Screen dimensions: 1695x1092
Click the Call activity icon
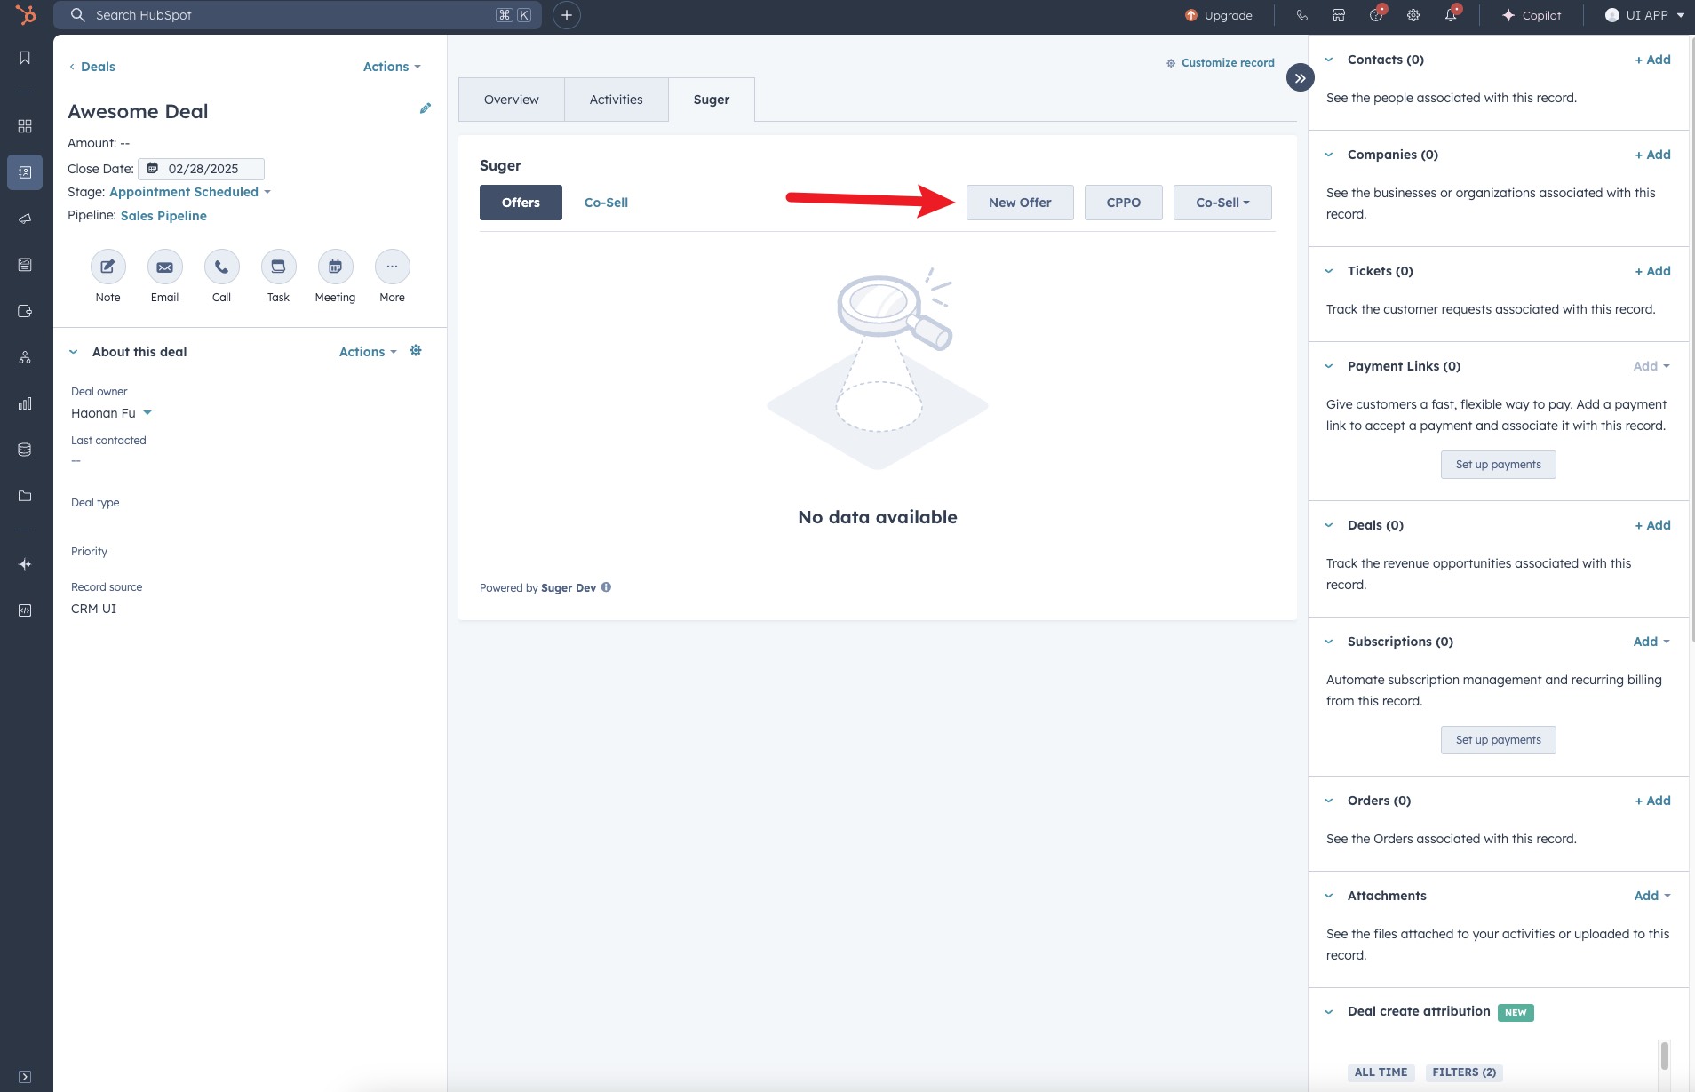coord(221,267)
